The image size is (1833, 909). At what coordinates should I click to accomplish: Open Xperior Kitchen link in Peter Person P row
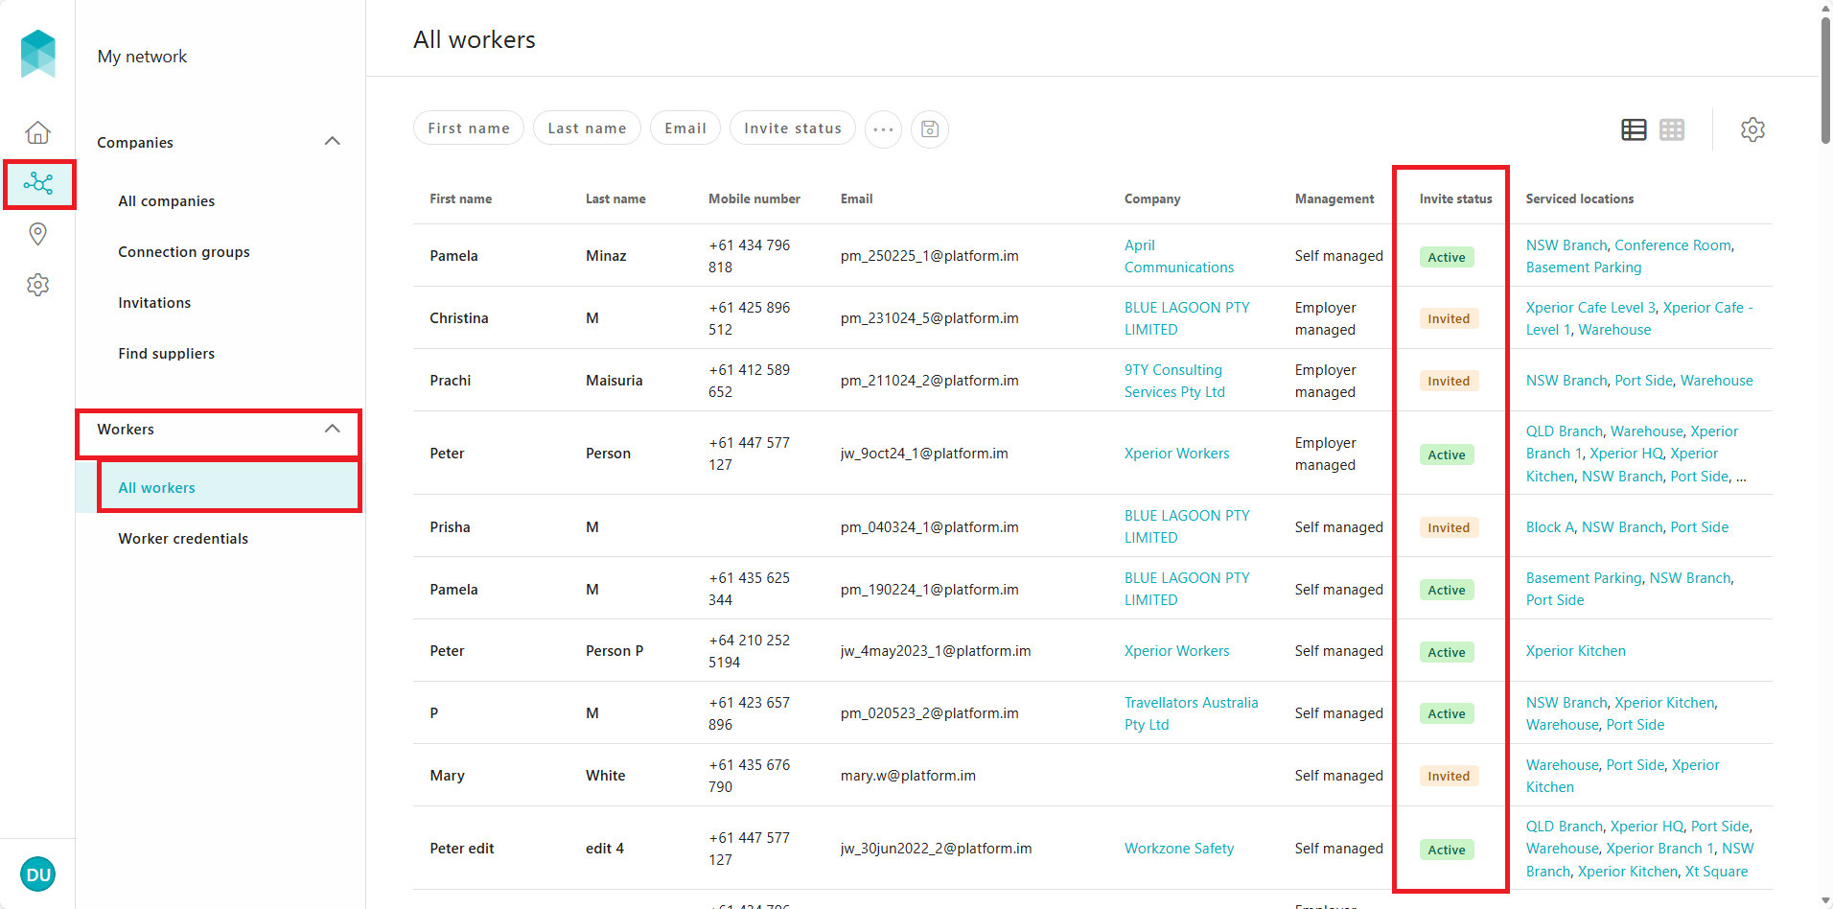(x=1575, y=651)
